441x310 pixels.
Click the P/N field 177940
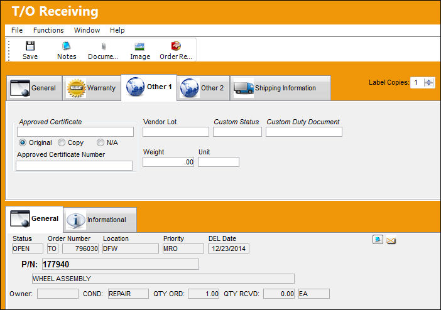[x=121, y=264]
